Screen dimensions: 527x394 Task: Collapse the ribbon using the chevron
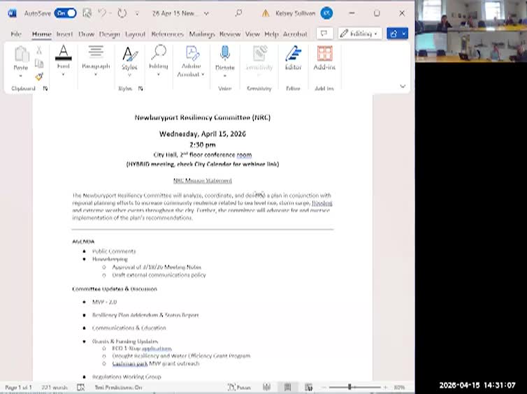(x=403, y=87)
